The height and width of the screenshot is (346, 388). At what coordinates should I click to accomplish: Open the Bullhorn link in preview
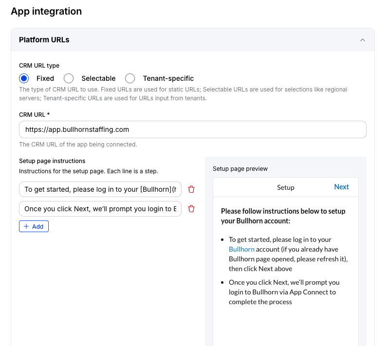pos(241,249)
